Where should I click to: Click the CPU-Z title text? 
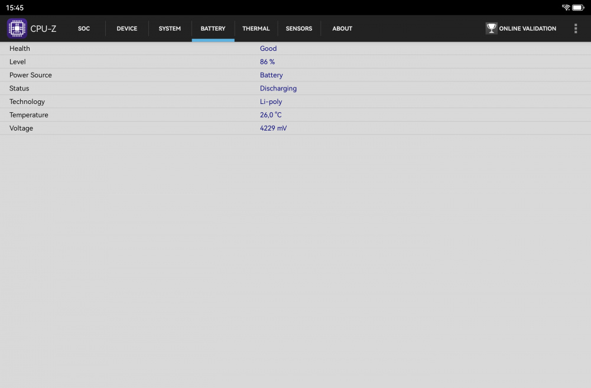pos(43,28)
